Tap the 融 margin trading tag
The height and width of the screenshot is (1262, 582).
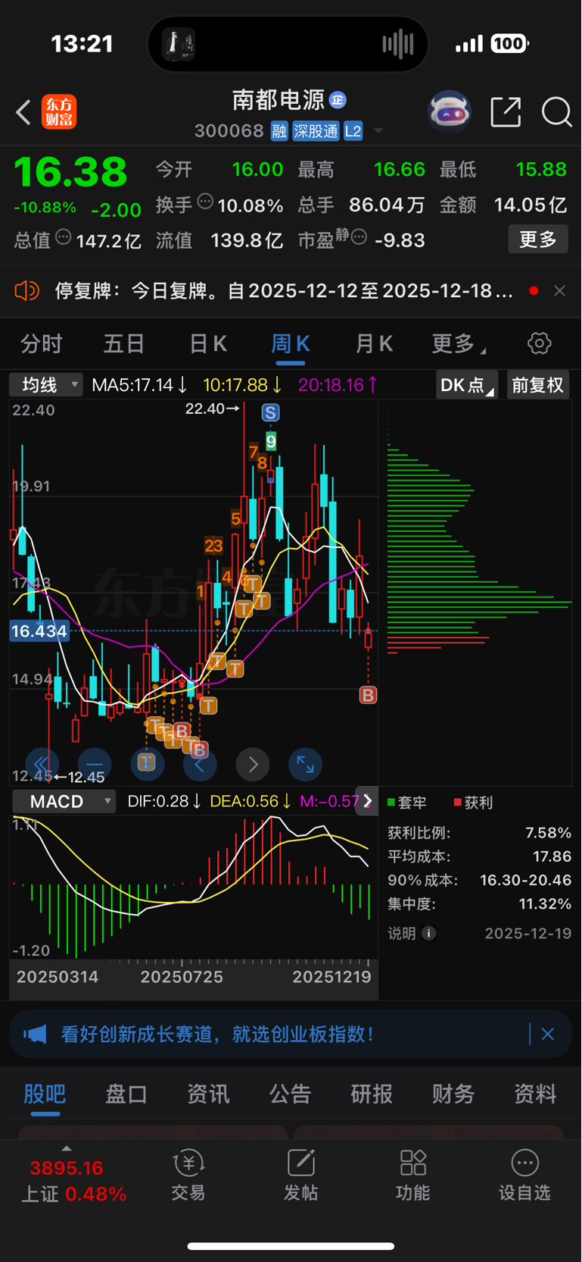279,131
